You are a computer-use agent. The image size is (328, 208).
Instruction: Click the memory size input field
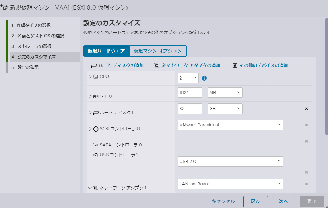[x=190, y=93]
